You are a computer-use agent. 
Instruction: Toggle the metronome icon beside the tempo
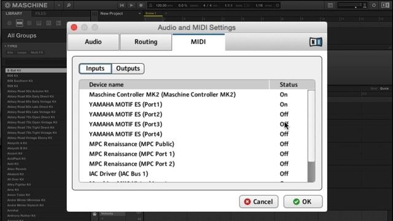[x=150, y=6]
